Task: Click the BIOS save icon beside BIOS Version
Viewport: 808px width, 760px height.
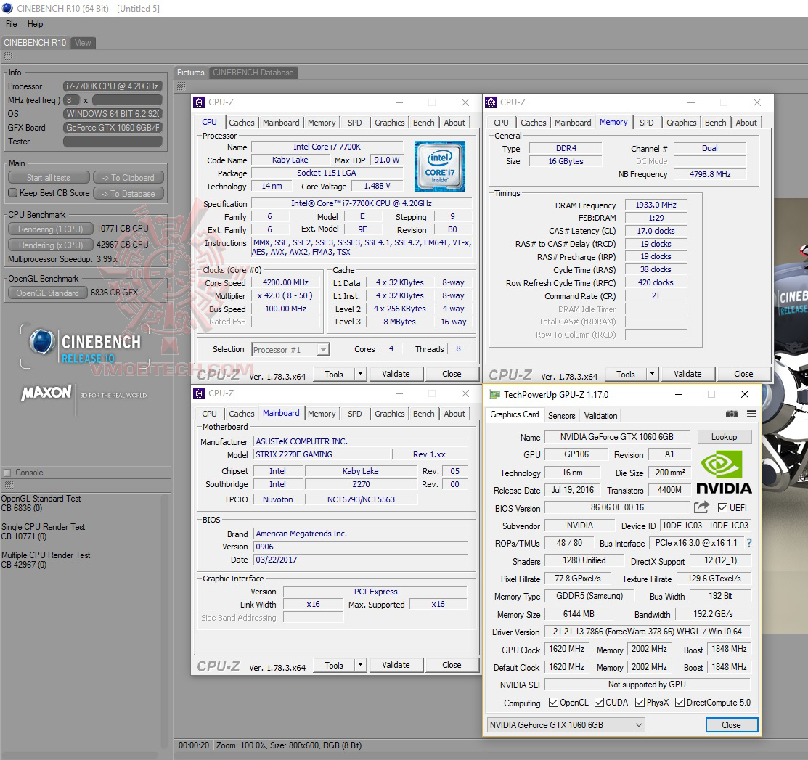Action: click(x=699, y=507)
